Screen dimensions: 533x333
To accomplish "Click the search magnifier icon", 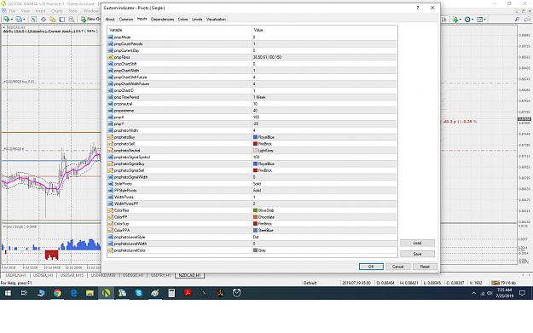I will [517, 20].
